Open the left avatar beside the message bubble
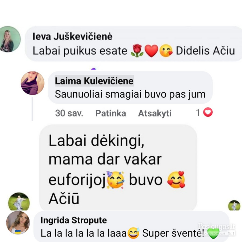Screen dimensions: 242x242 (19, 201)
